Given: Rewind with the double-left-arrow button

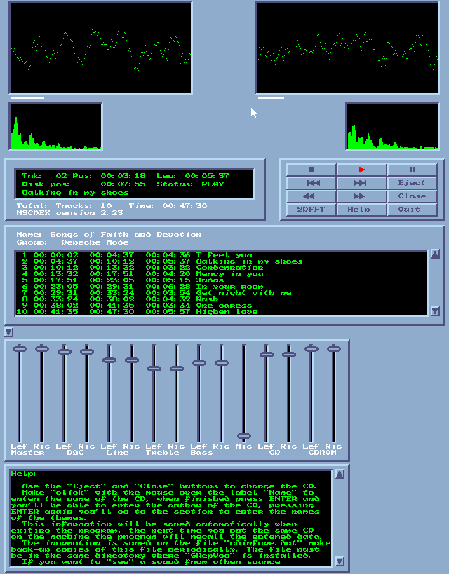Looking at the screenshot, I should click(x=311, y=196).
